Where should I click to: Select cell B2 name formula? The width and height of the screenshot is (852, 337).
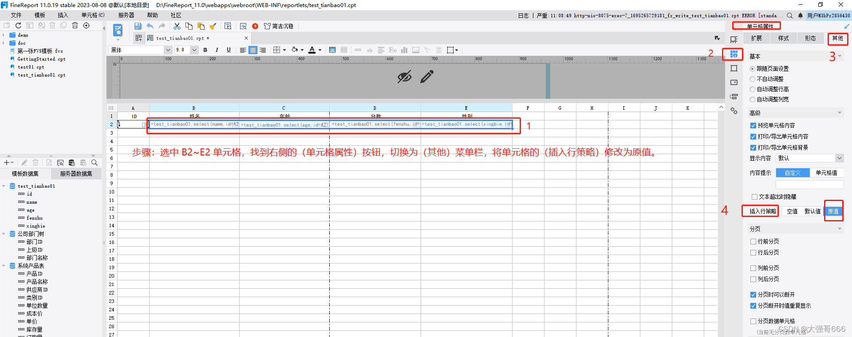pyautogui.click(x=194, y=124)
